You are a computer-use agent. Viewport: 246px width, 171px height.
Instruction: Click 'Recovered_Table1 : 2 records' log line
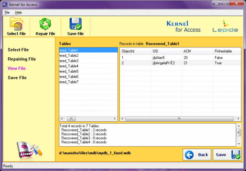84,130
